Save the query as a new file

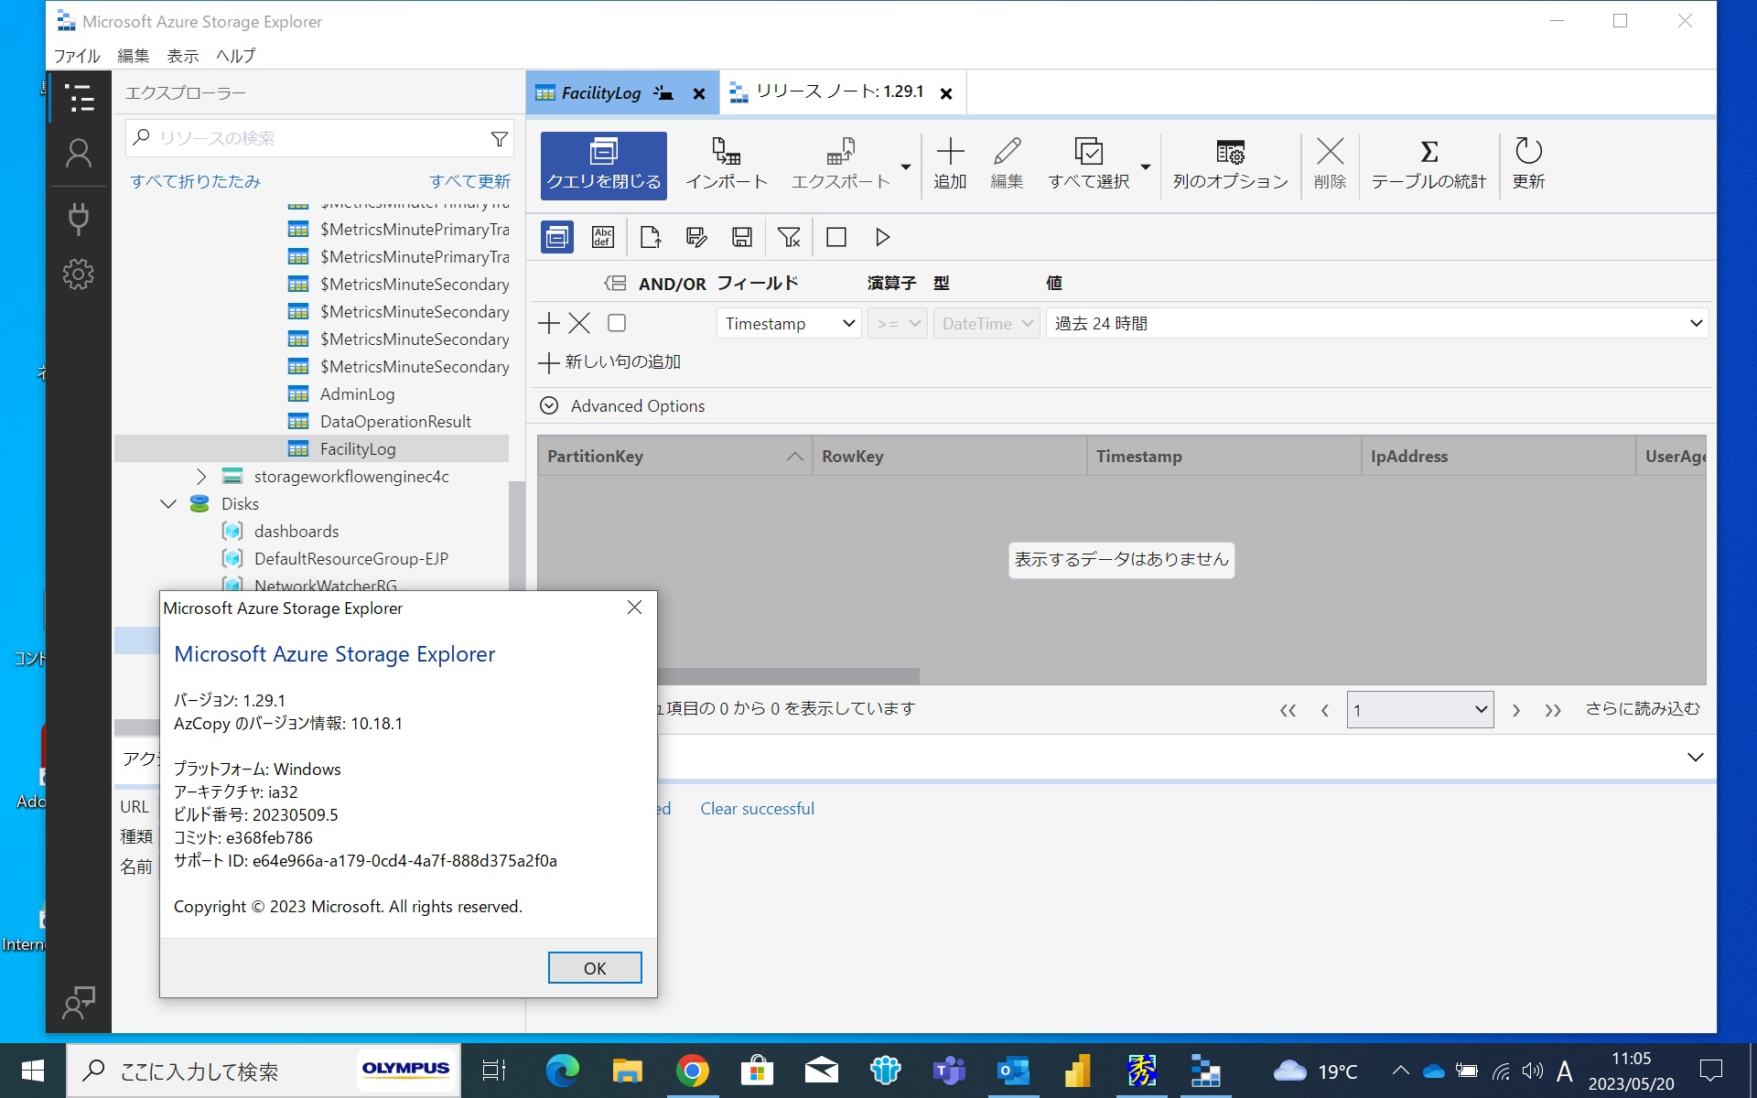coord(696,237)
